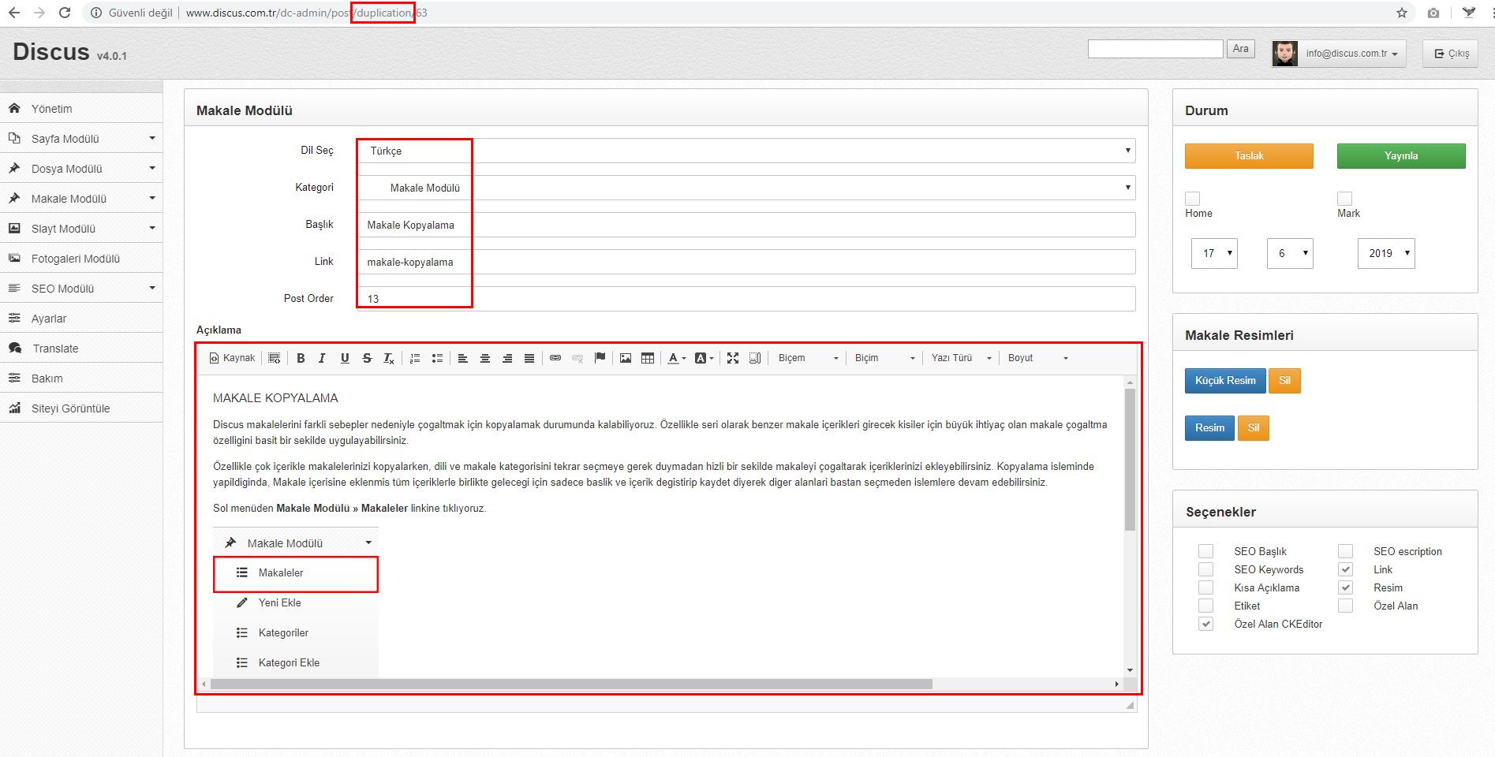Expand Sayfa Modülü sidebar menu
Image resolution: width=1495 pixels, height=757 pixels.
point(81,139)
